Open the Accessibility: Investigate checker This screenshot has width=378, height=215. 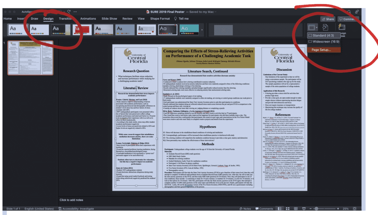coord(76,209)
